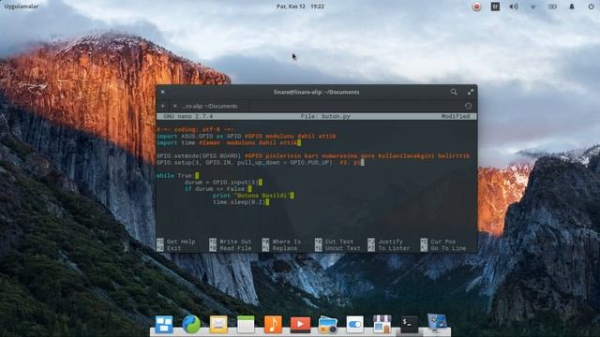The width and height of the screenshot is (600, 337).
Task: Launch the multitasking view from the dock
Action: (x=164, y=325)
